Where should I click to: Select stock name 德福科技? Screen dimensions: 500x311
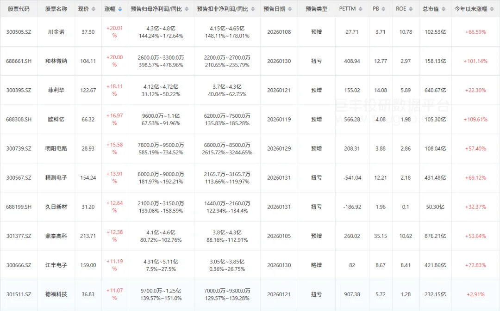pyautogui.click(x=56, y=294)
